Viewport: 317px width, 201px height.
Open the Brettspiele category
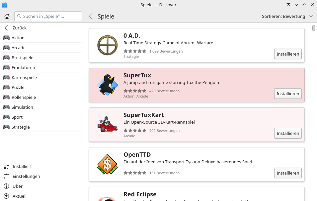coord(42,58)
